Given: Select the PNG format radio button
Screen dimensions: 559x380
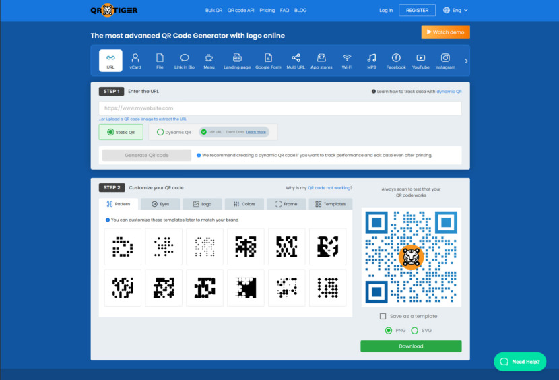Looking at the screenshot, I should [x=389, y=330].
